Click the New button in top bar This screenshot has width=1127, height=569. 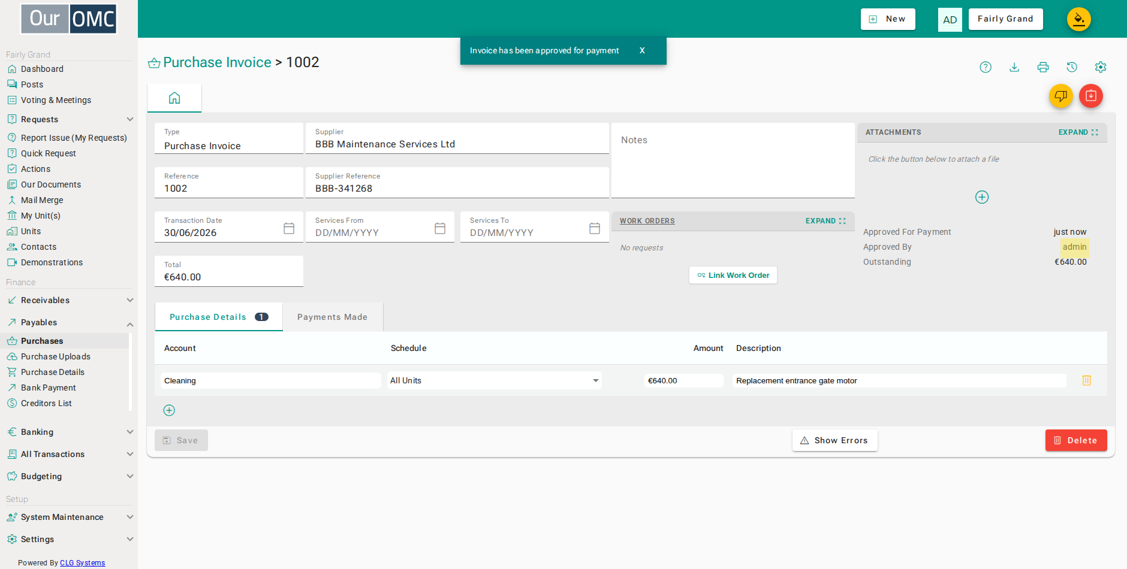[x=888, y=19]
